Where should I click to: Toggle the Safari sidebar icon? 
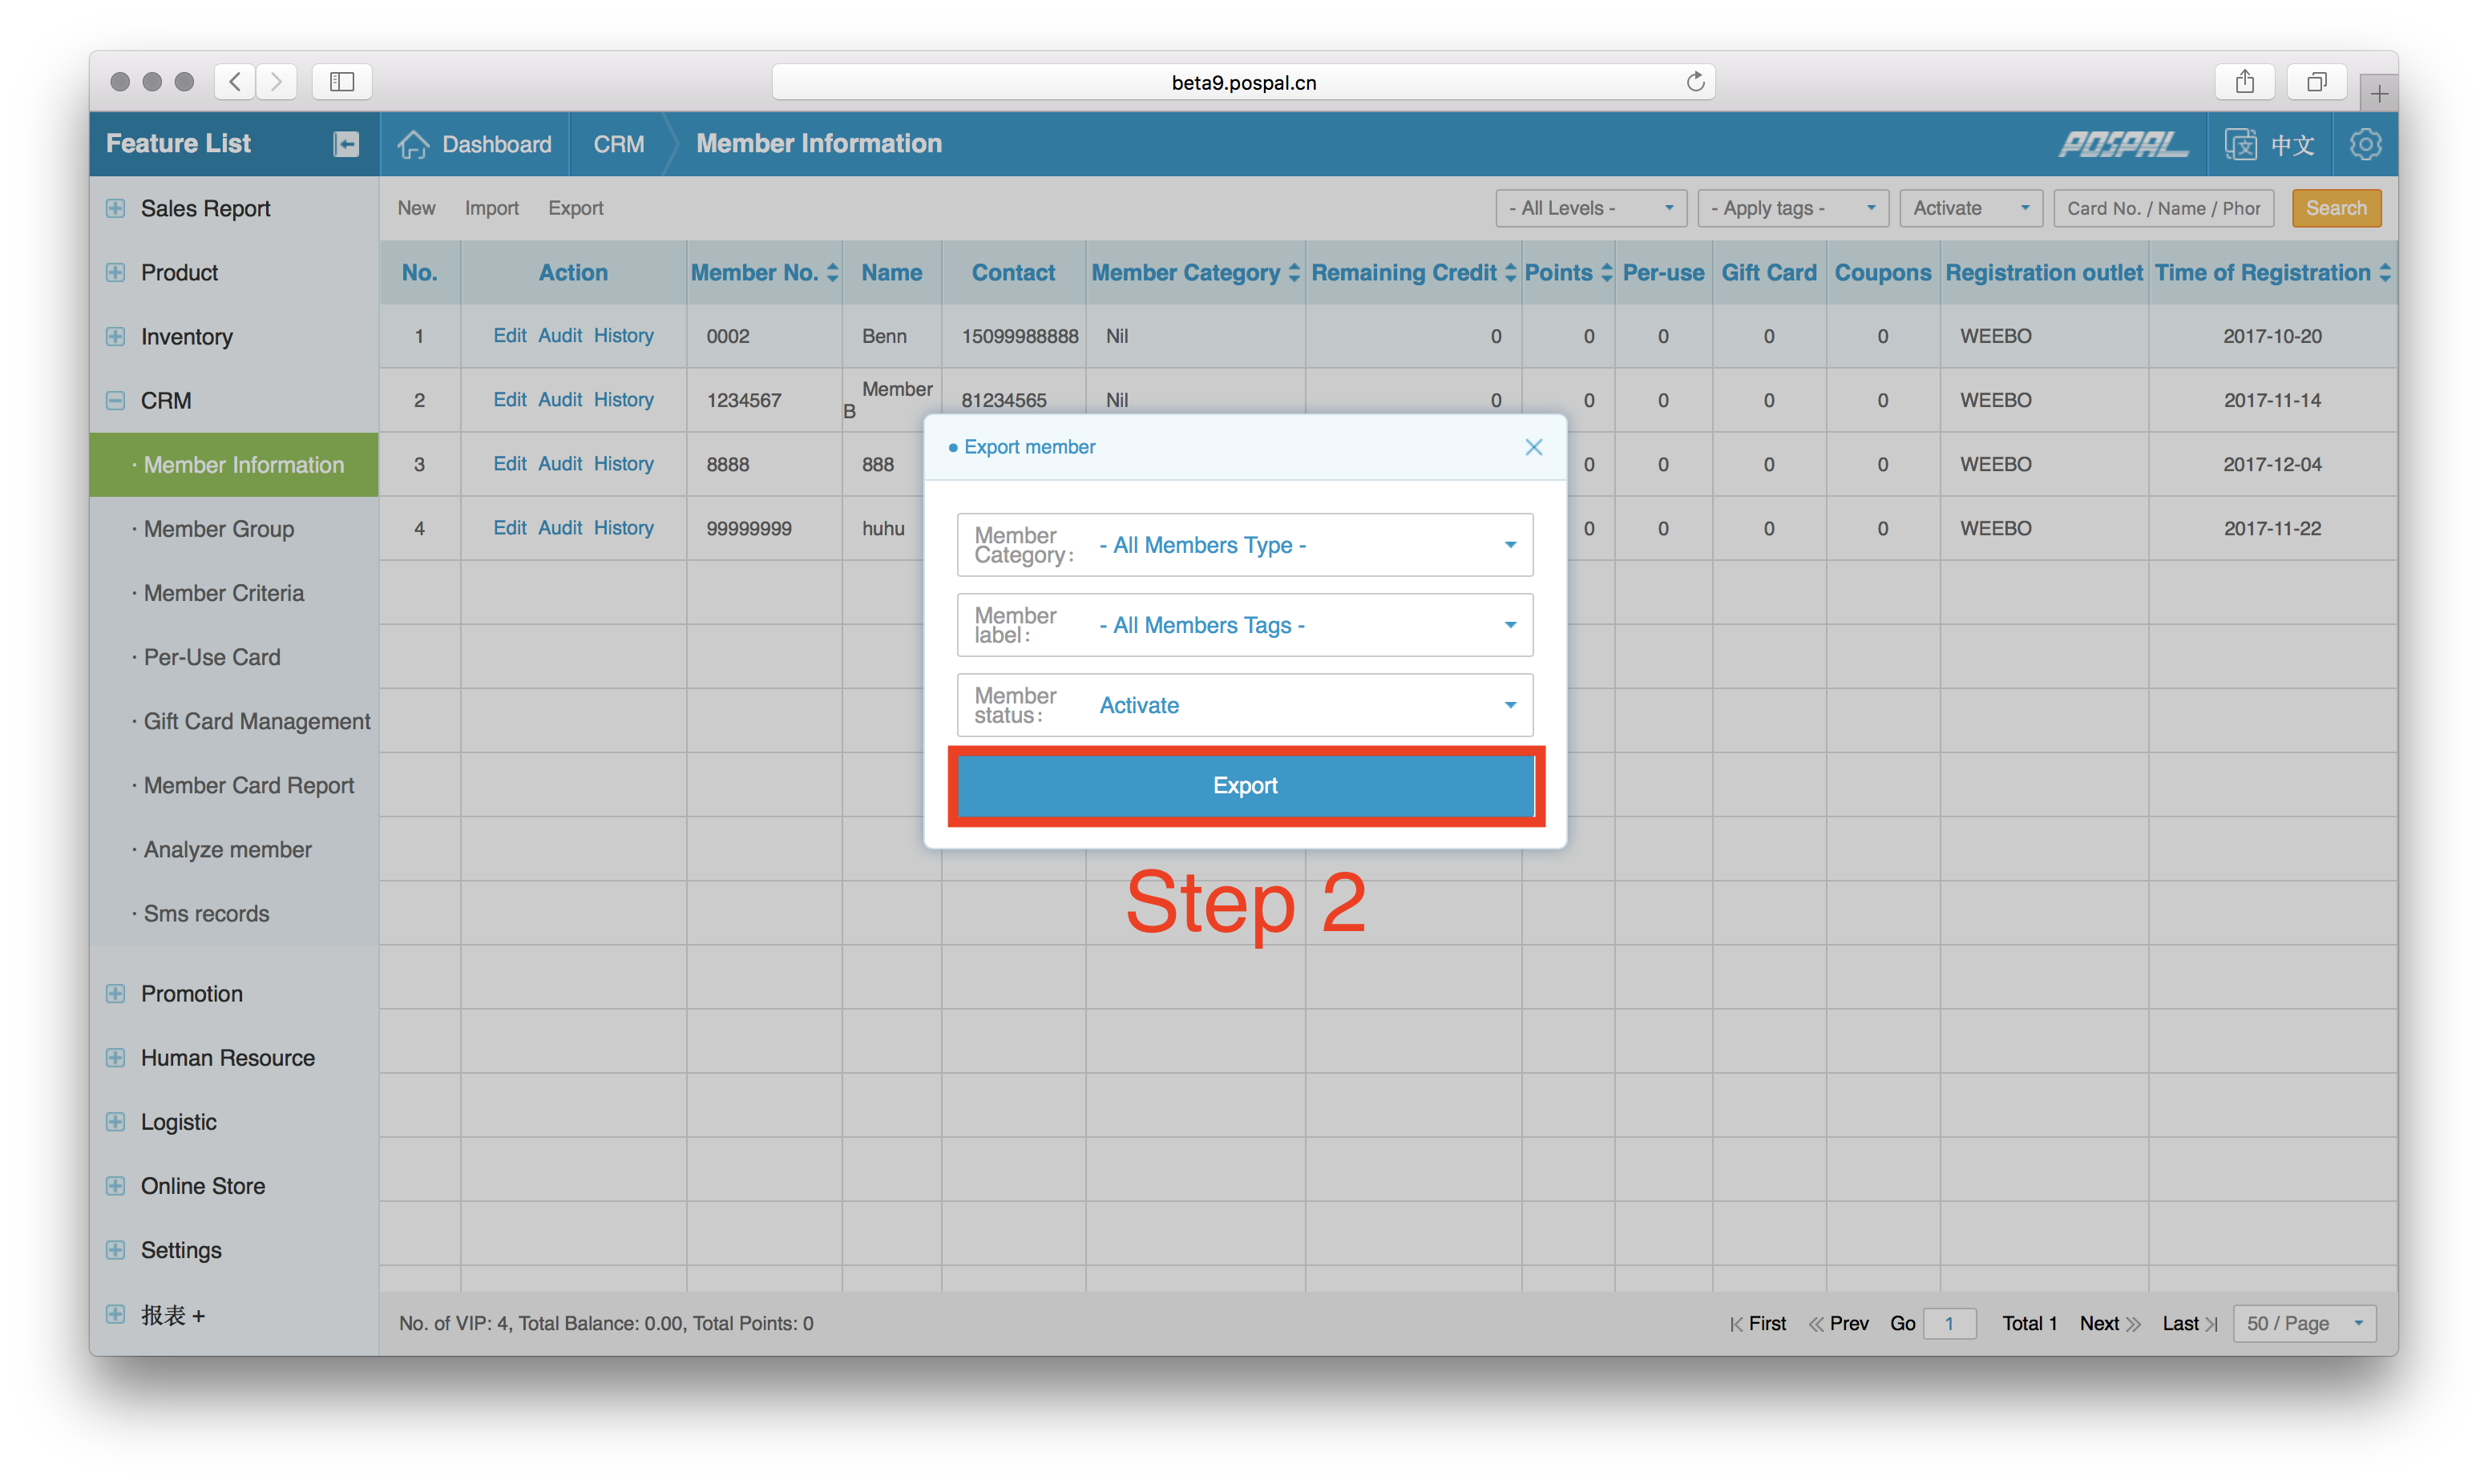pyautogui.click(x=342, y=82)
